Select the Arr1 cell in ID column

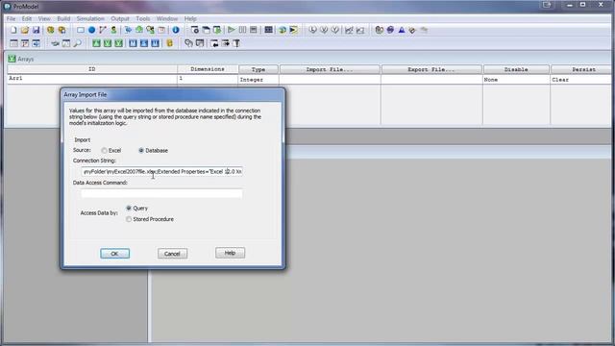(x=92, y=79)
